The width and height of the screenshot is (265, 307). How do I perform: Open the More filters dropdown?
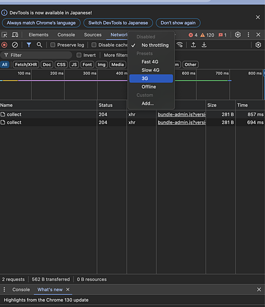tap(115, 55)
